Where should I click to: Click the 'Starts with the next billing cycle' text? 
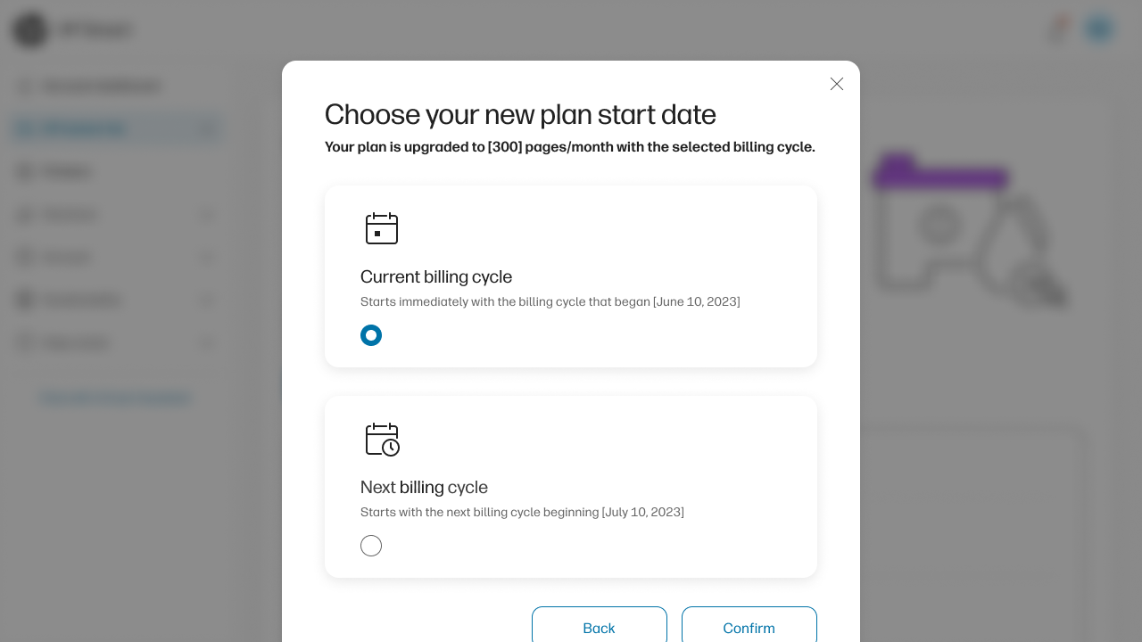click(x=522, y=512)
